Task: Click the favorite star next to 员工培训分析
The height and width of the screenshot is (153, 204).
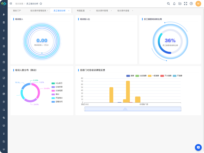Action: click(x=41, y=4)
